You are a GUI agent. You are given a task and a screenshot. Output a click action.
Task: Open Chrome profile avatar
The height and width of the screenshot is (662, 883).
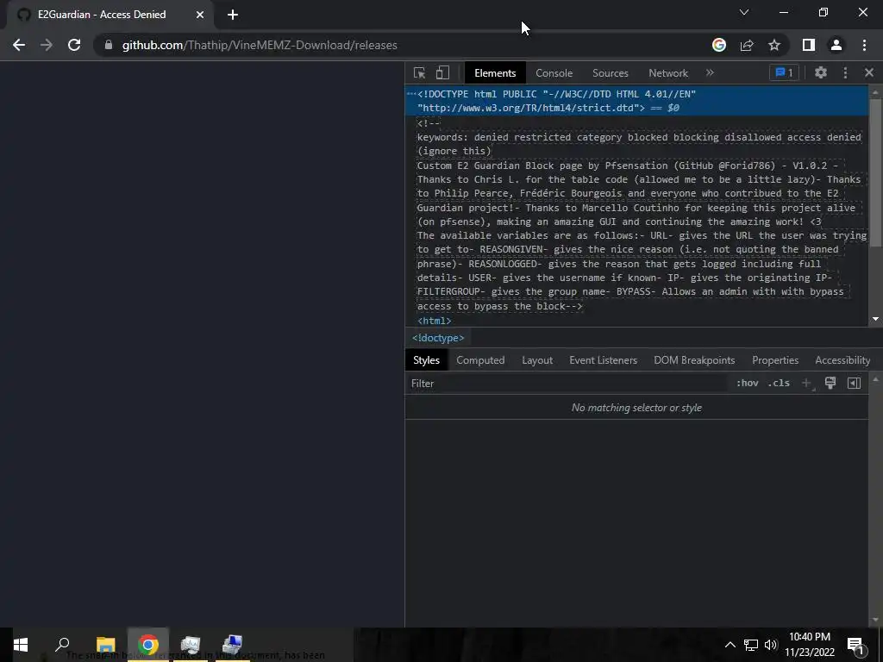[x=836, y=45]
